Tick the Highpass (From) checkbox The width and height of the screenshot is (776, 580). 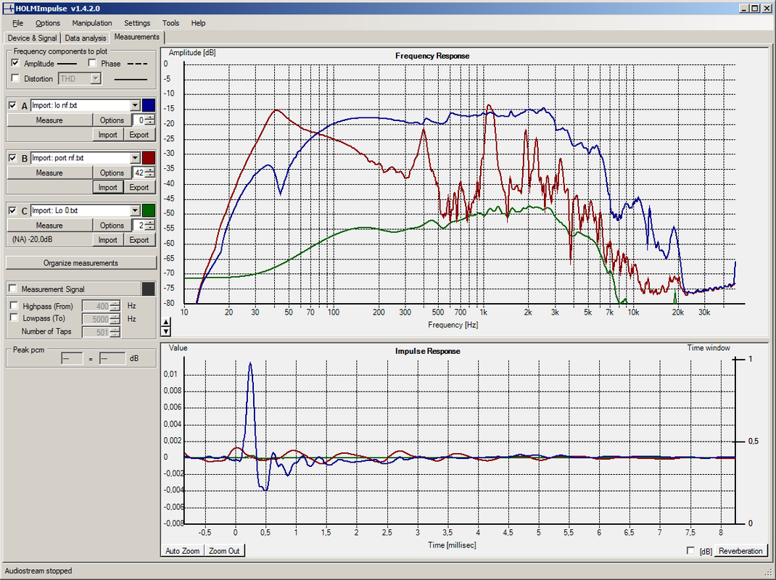pos(15,306)
